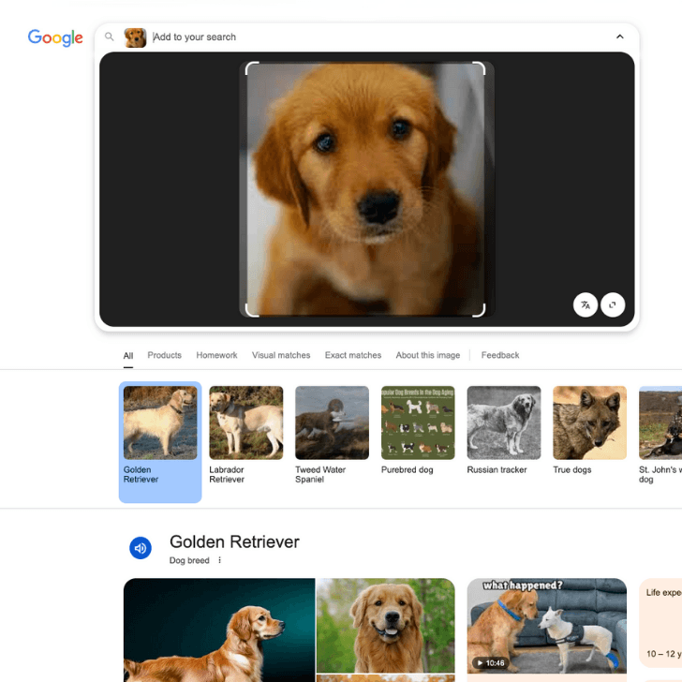The height and width of the screenshot is (682, 682).
Task: Select the True dogs card
Action: [x=589, y=431]
